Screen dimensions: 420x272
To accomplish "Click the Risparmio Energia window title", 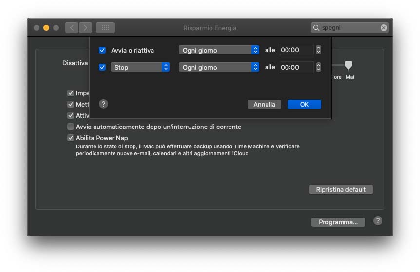I will click(x=210, y=28).
